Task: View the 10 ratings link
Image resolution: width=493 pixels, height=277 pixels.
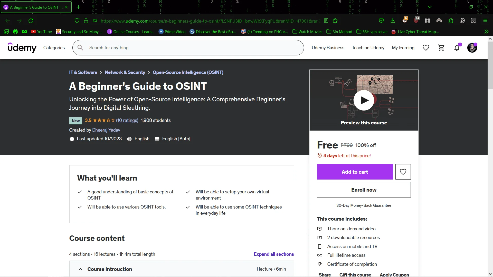Action: pyautogui.click(x=127, y=120)
